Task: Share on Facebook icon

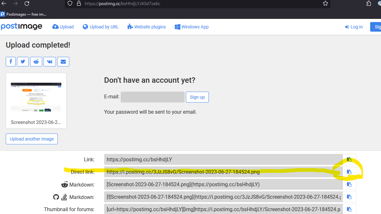Action: (x=11, y=61)
